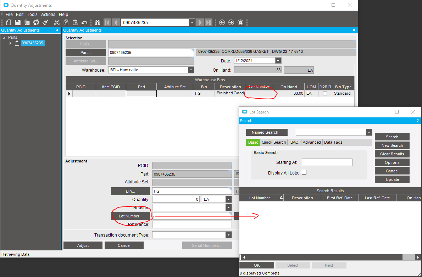Click the Clear broom toolbar icon
422x277 pixels.
pos(45,22)
